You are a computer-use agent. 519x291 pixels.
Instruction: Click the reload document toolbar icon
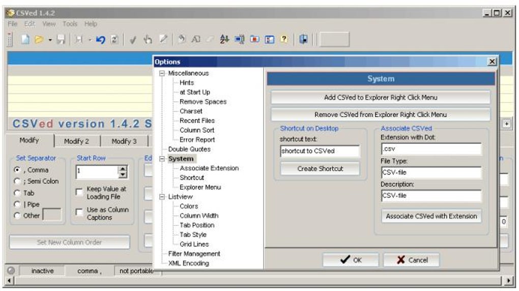point(114,40)
